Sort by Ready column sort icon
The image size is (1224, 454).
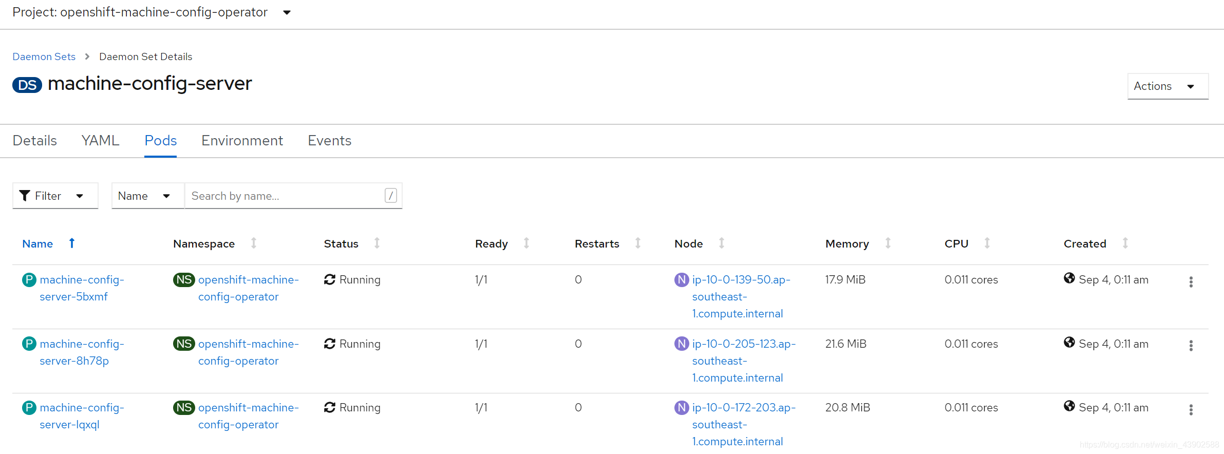[526, 243]
